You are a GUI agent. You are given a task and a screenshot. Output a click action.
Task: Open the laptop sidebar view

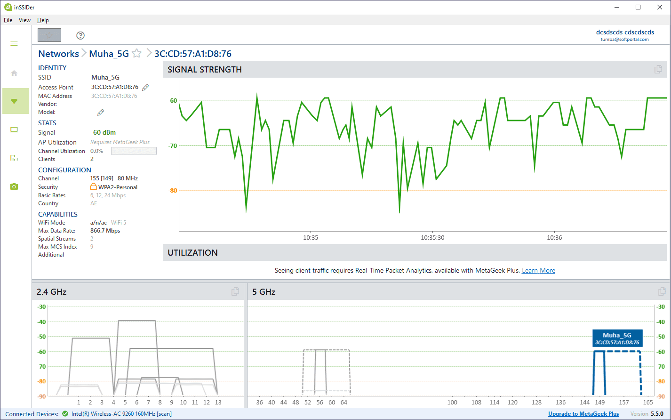pos(14,130)
